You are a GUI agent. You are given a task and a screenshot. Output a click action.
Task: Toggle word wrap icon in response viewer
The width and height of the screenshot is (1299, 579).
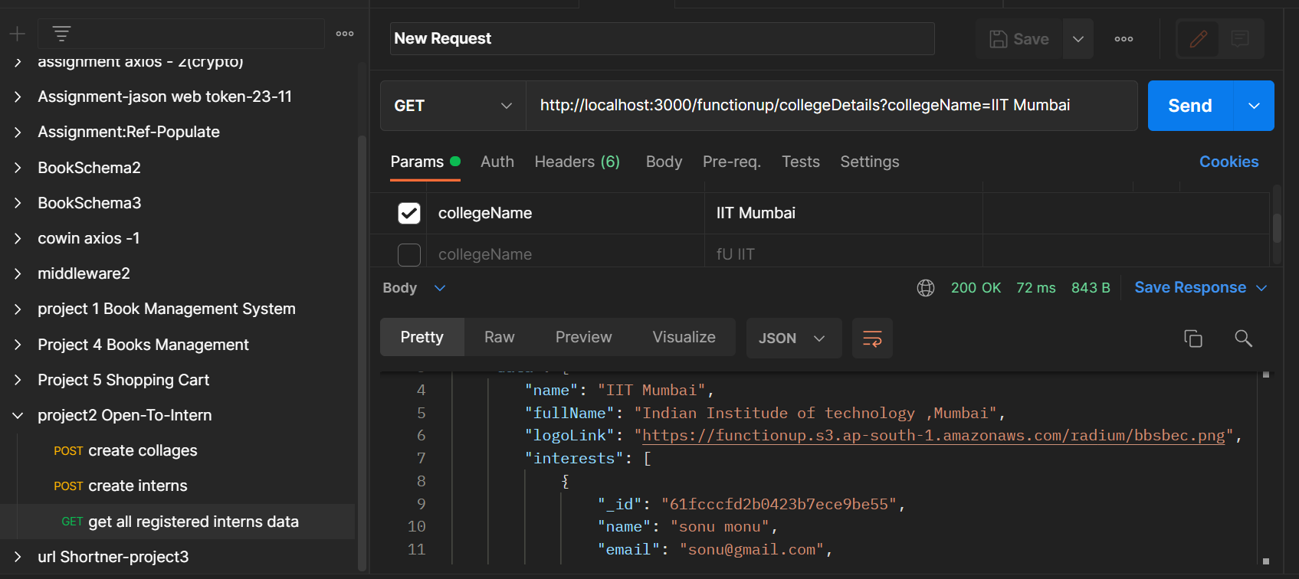coord(872,339)
